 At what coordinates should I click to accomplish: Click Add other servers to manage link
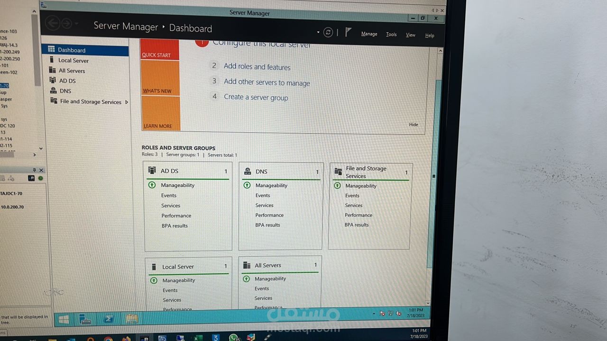tap(267, 82)
